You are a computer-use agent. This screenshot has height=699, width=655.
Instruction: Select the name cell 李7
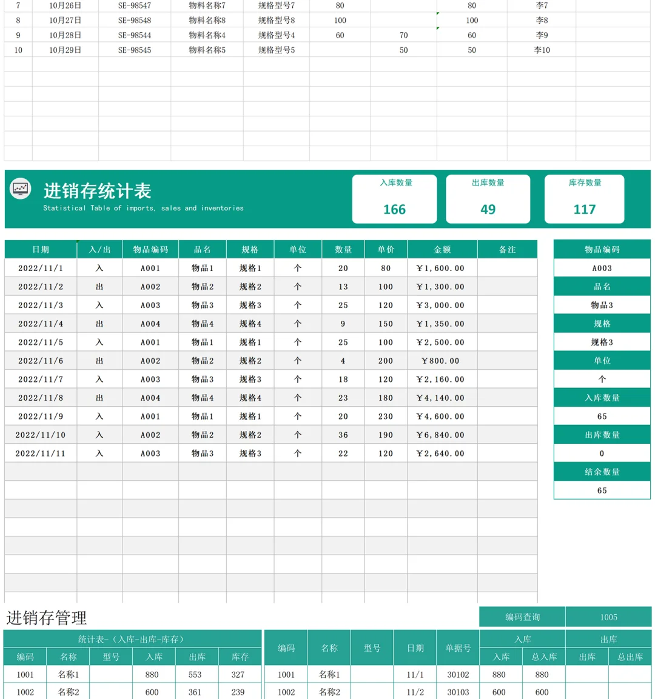[542, 5]
